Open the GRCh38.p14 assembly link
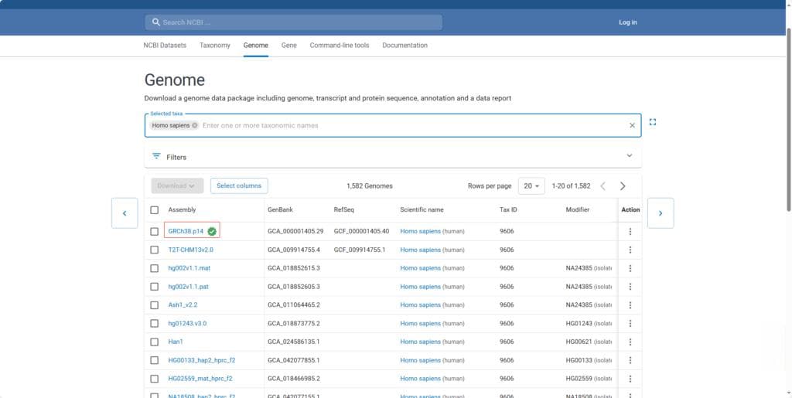Image resolution: width=792 pixels, height=398 pixels. pos(186,232)
